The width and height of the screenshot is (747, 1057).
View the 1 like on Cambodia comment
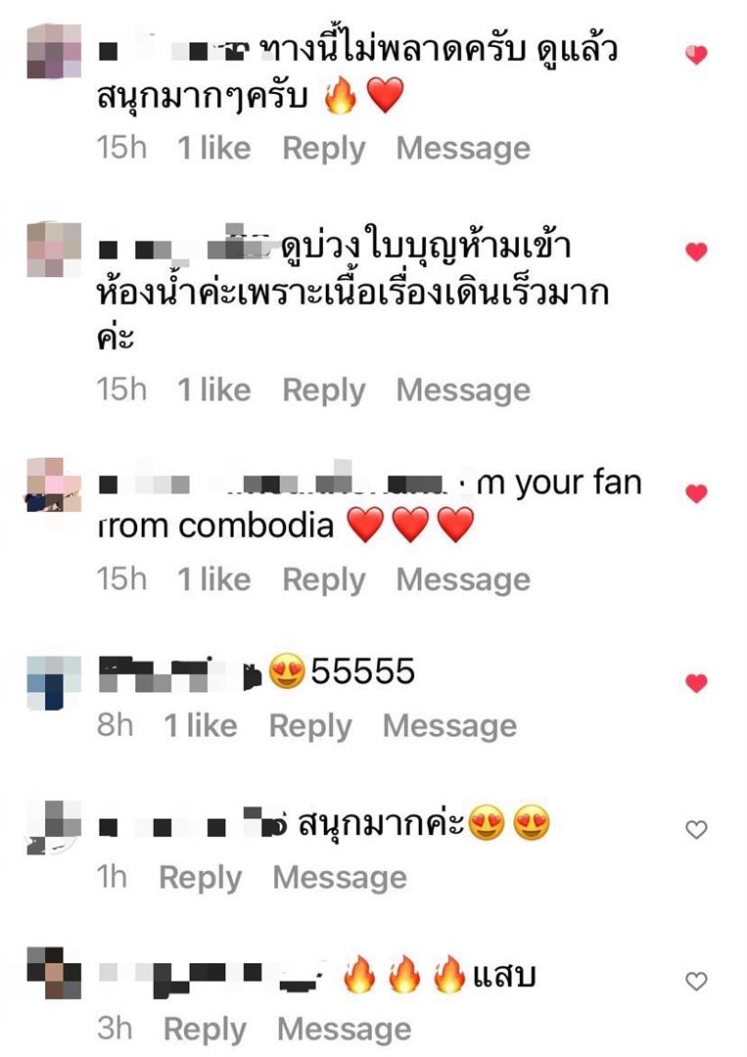[x=213, y=579]
